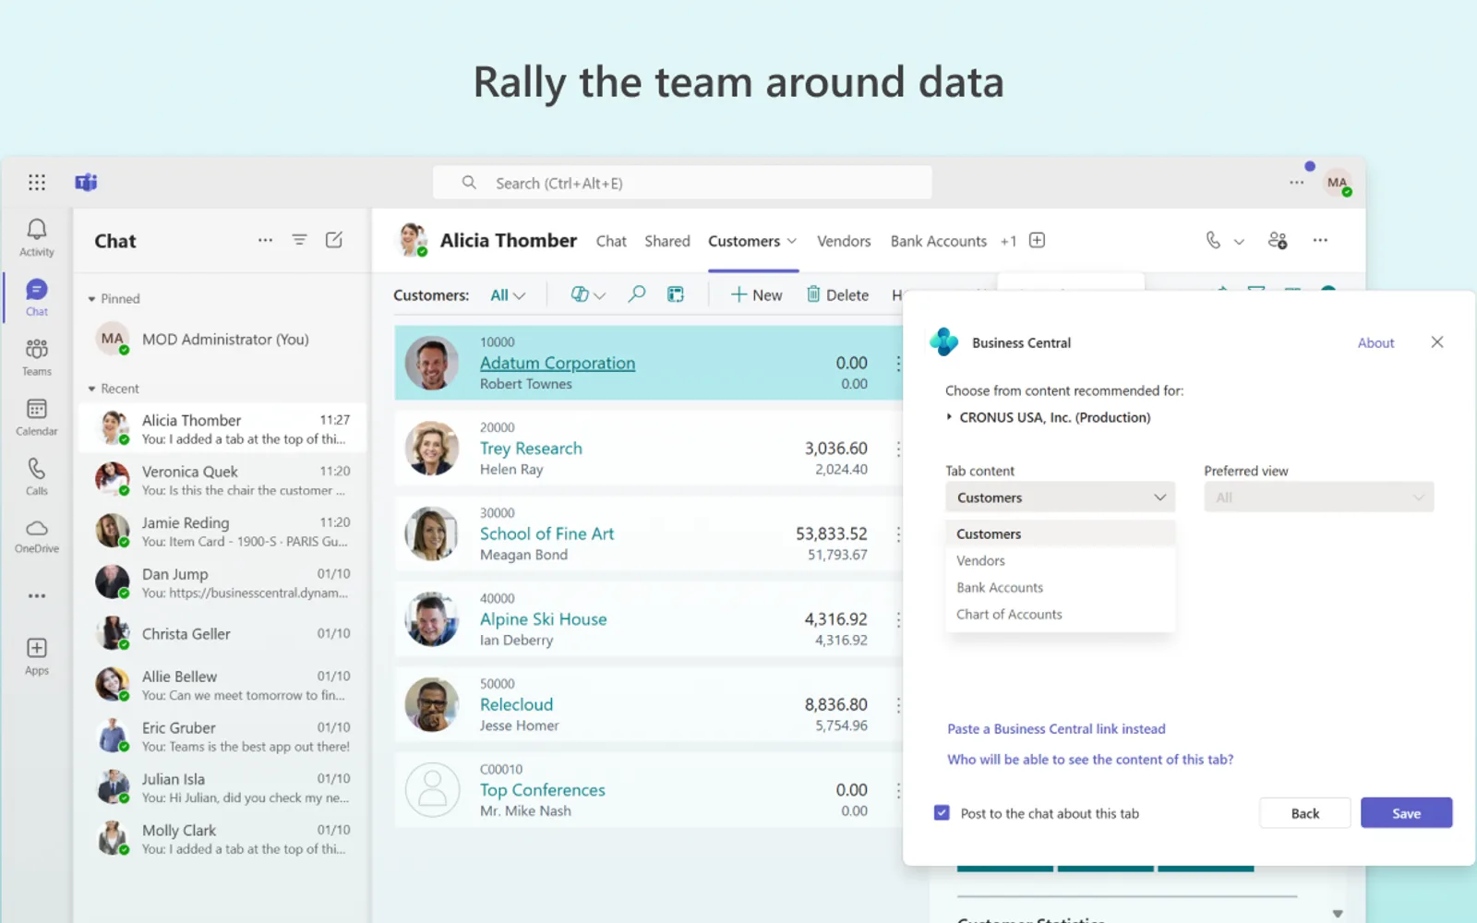This screenshot has width=1477, height=923.
Task: Open the app launcher grid icon
Action: click(x=37, y=183)
